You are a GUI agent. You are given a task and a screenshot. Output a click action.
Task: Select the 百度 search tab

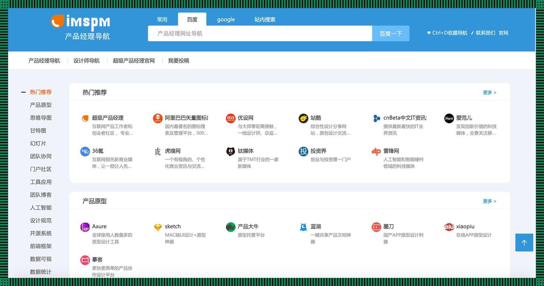click(192, 20)
